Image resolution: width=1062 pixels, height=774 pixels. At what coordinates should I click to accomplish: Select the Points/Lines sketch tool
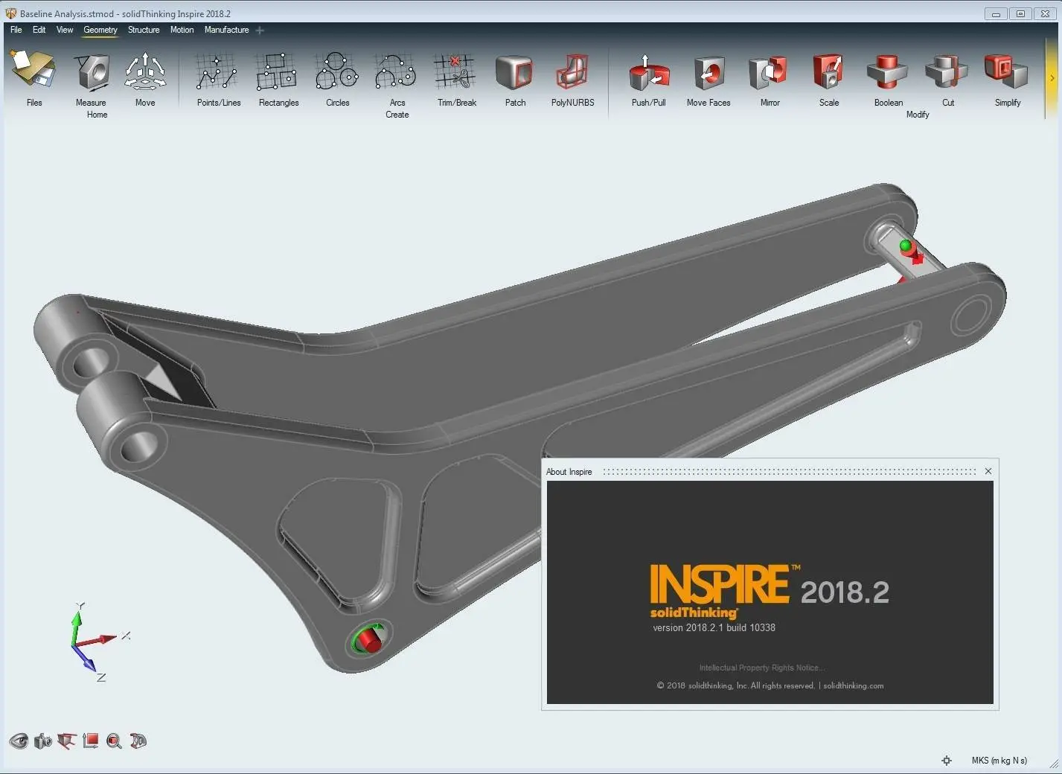217,72
